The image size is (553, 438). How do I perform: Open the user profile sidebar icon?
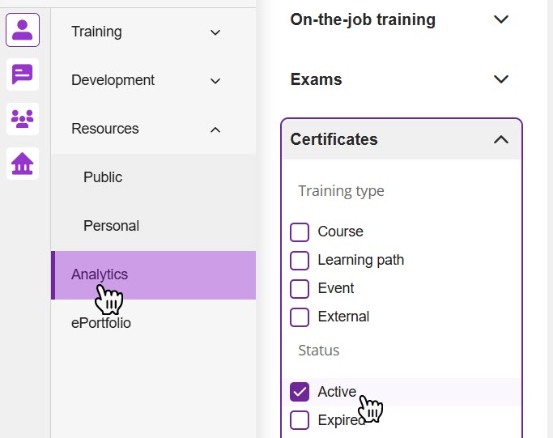[x=23, y=31]
